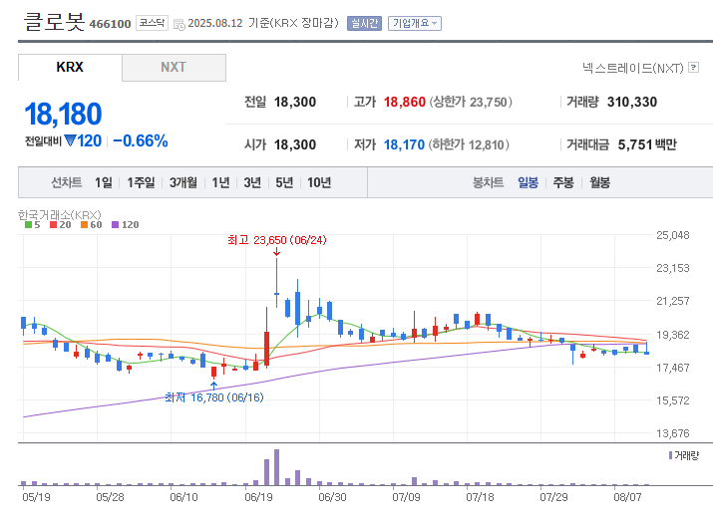Click the chart low label 최저 16,780 (06/16)
The height and width of the screenshot is (525, 713).
tap(214, 397)
